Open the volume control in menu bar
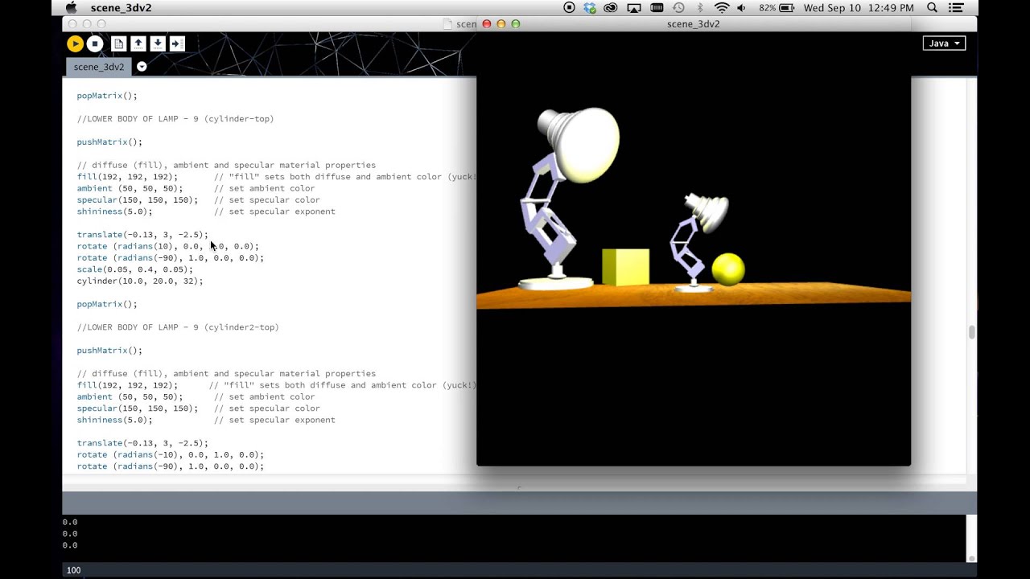 [741, 7]
